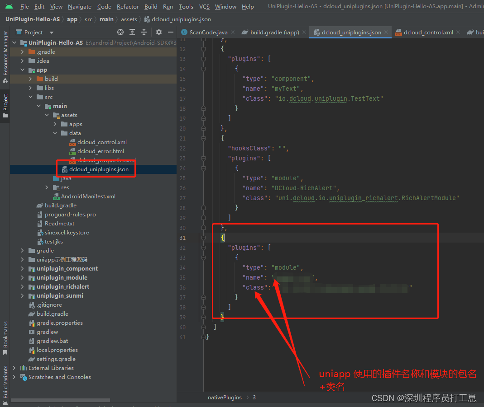Screen dimensions: 484x407
Task: Collapse the assets folder
Action: click(x=47, y=115)
